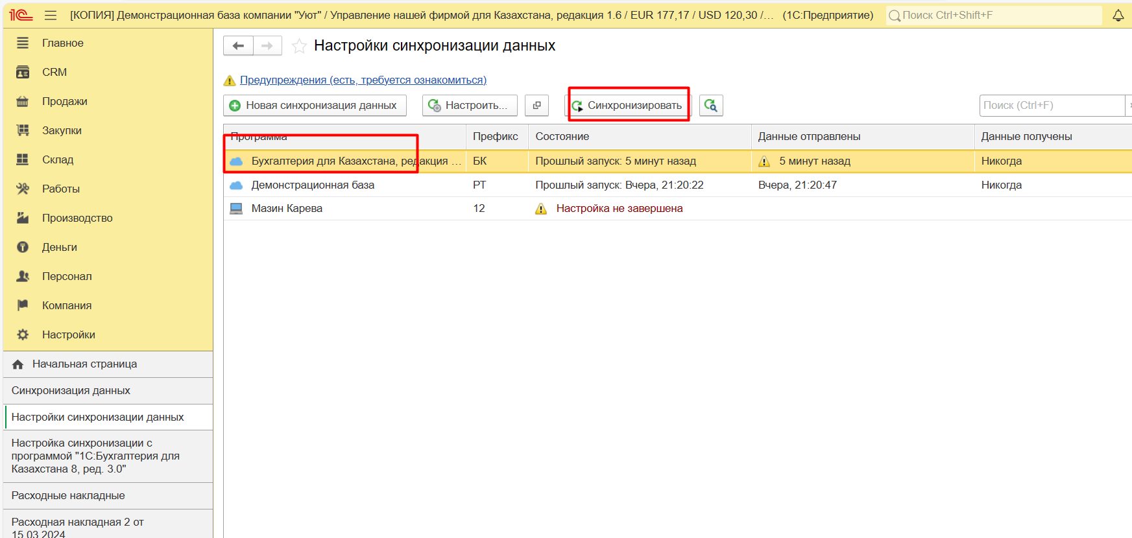Click Новая синхронизация данных button
The width and height of the screenshot is (1132, 538).
click(x=315, y=106)
